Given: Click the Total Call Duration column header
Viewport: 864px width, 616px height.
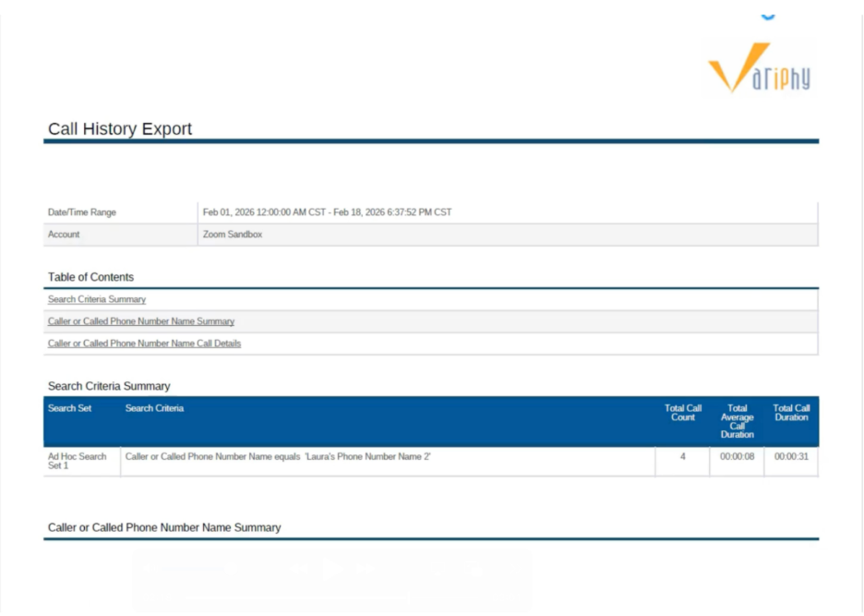Looking at the screenshot, I should tap(791, 413).
